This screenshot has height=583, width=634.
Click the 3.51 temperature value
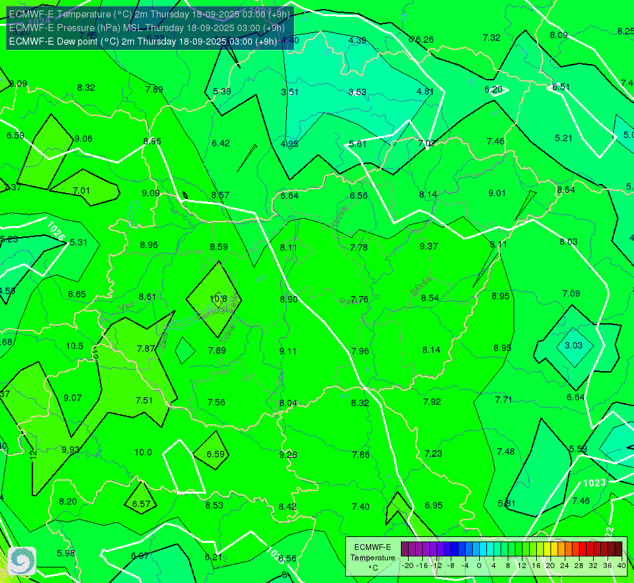click(290, 92)
